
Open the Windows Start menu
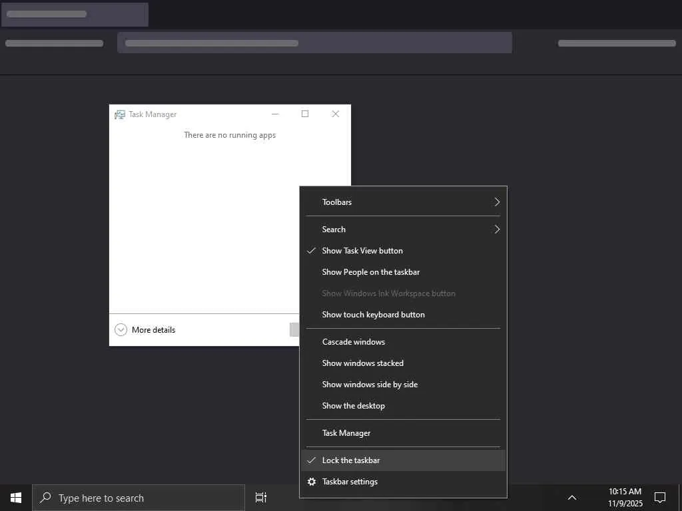pyautogui.click(x=16, y=498)
